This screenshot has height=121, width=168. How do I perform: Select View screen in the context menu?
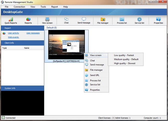[x=96, y=55]
